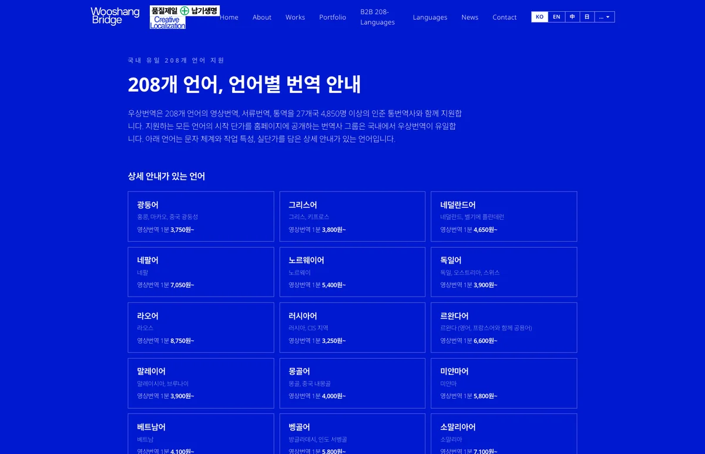Viewport: 705px width, 454px height.
Task: Open the 독일어 language card
Action: point(504,272)
